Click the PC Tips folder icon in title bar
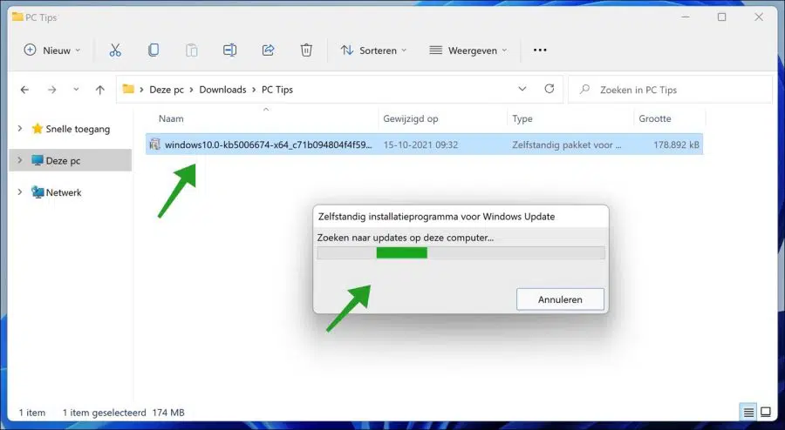Screen dimensions: 785x430 pos(17,17)
